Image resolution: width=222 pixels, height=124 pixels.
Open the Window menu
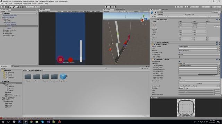41,4
